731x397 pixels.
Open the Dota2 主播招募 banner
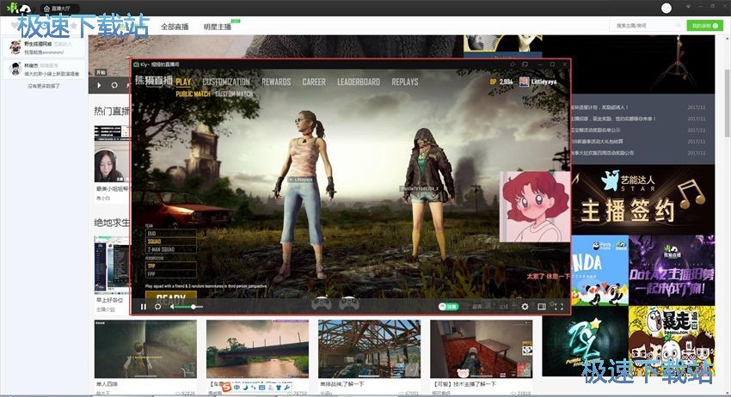[x=672, y=271]
